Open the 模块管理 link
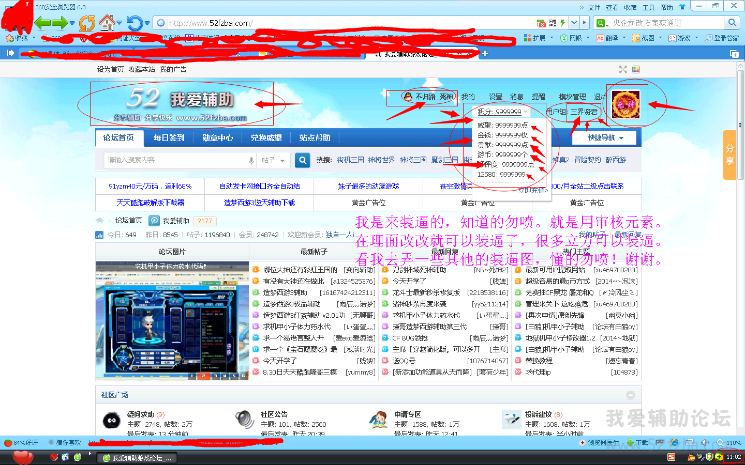This screenshot has height=465, width=745. click(572, 97)
